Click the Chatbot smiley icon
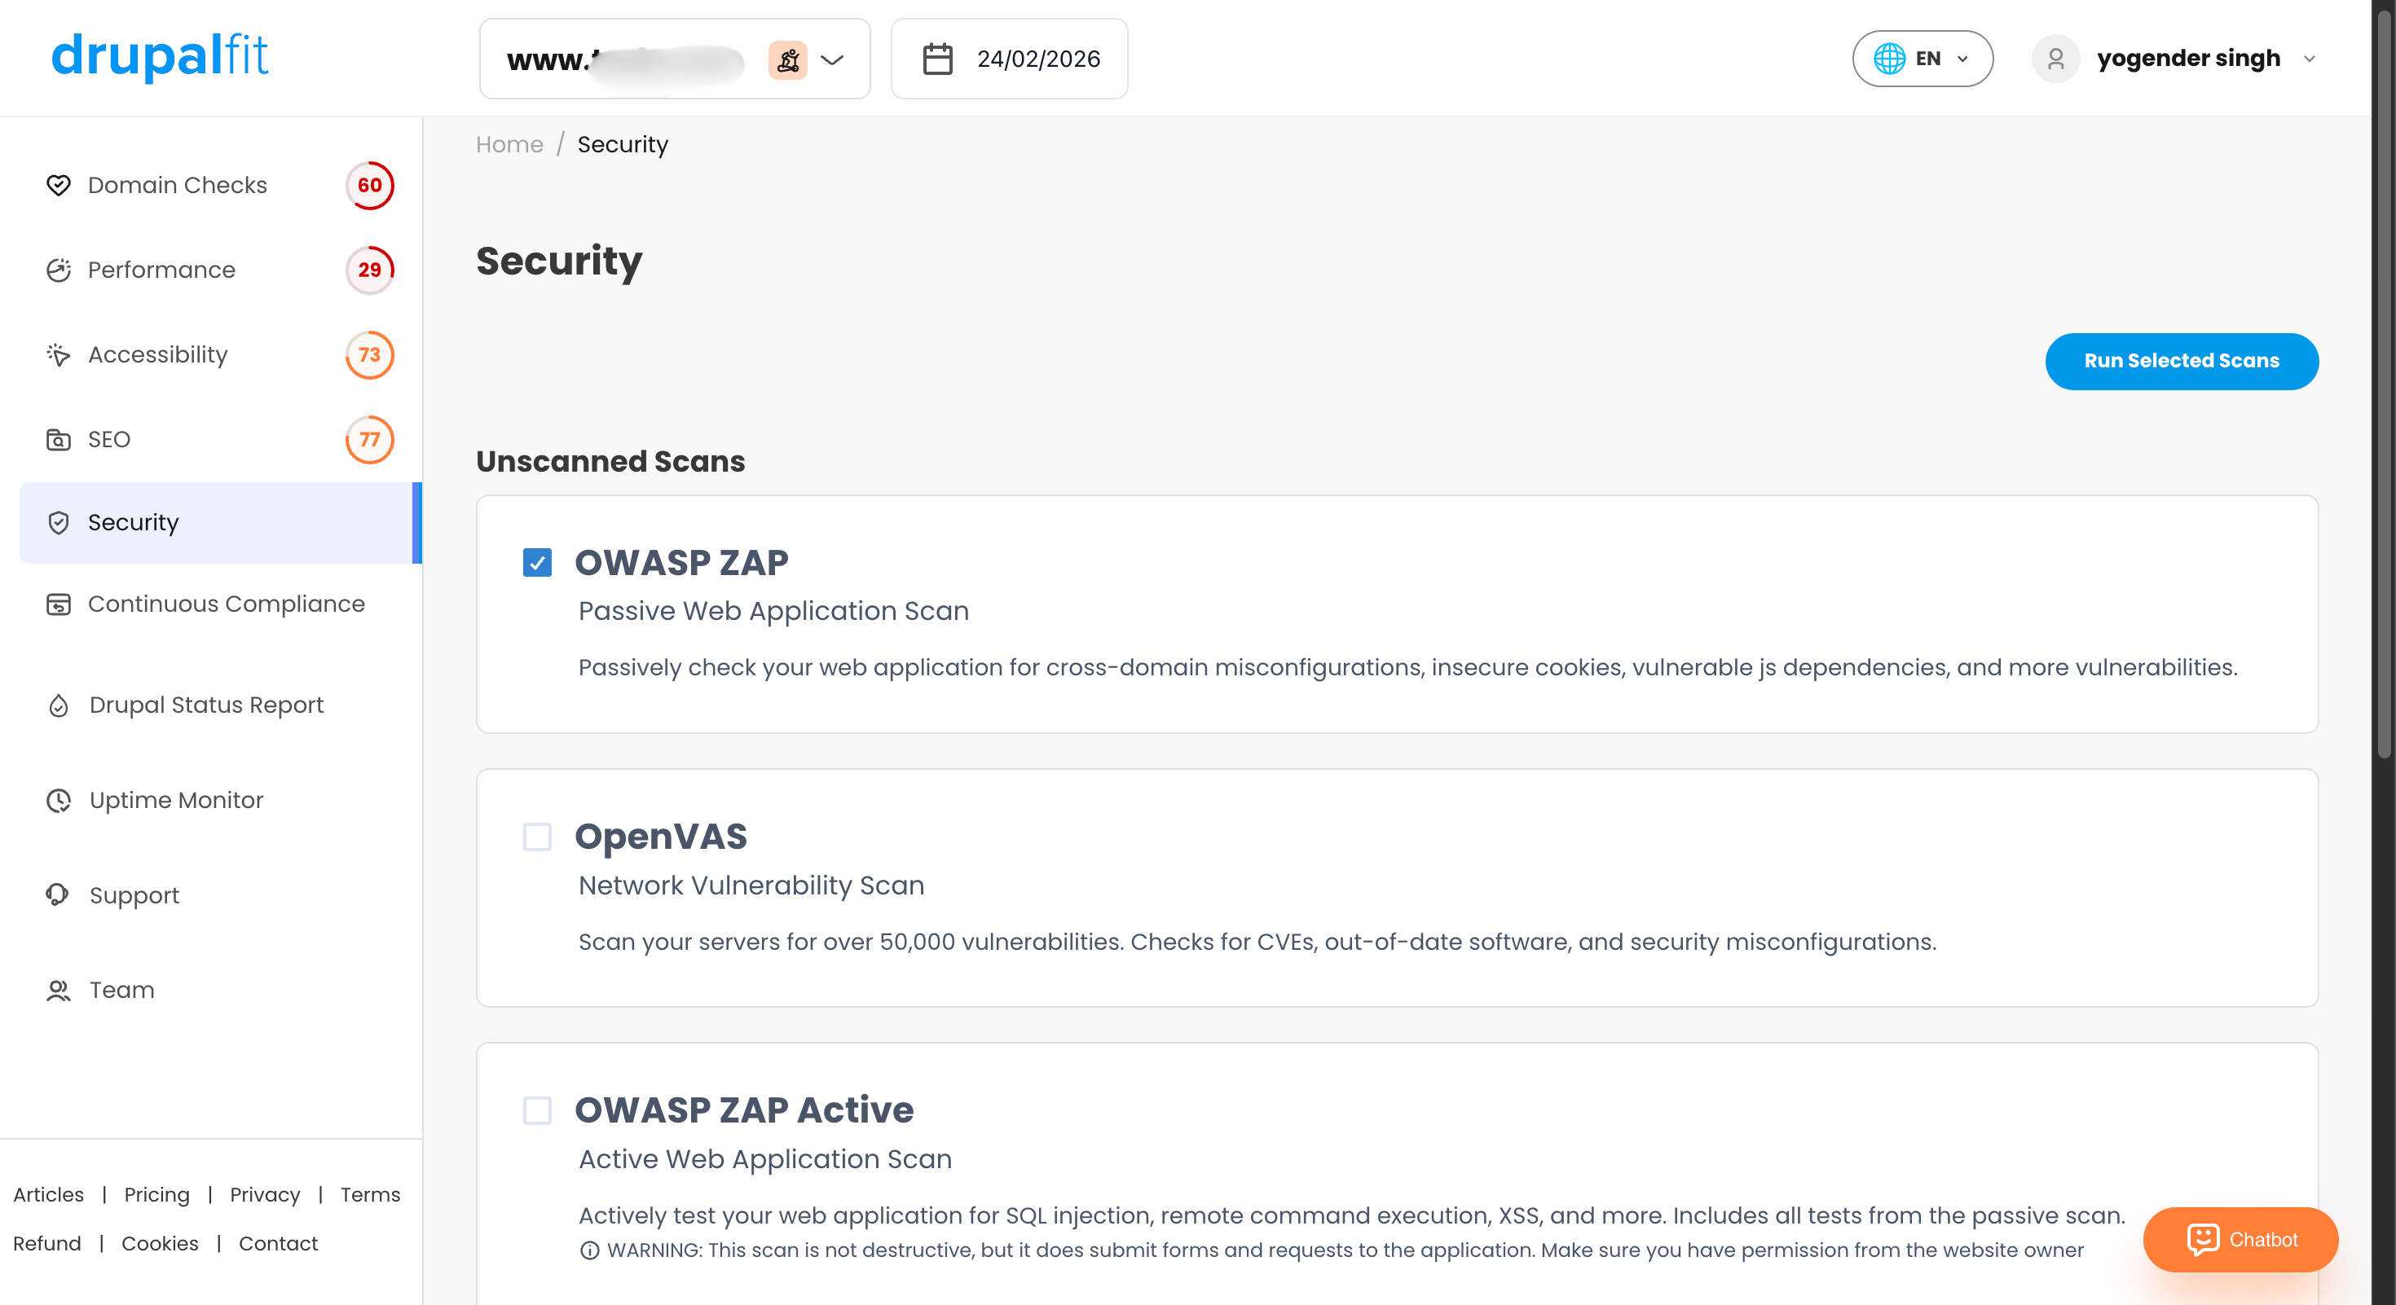 (2204, 1239)
